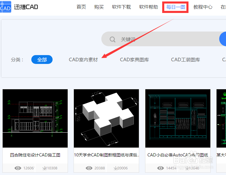Open the white 3D cross block thumbnail
The width and height of the screenshot is (226, 175).
(106, 118)
